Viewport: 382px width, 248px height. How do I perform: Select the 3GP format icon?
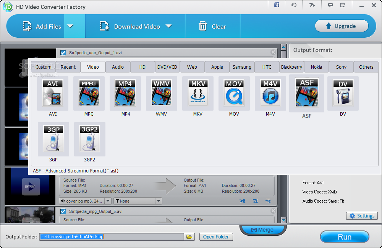click(x=53, y=139)
